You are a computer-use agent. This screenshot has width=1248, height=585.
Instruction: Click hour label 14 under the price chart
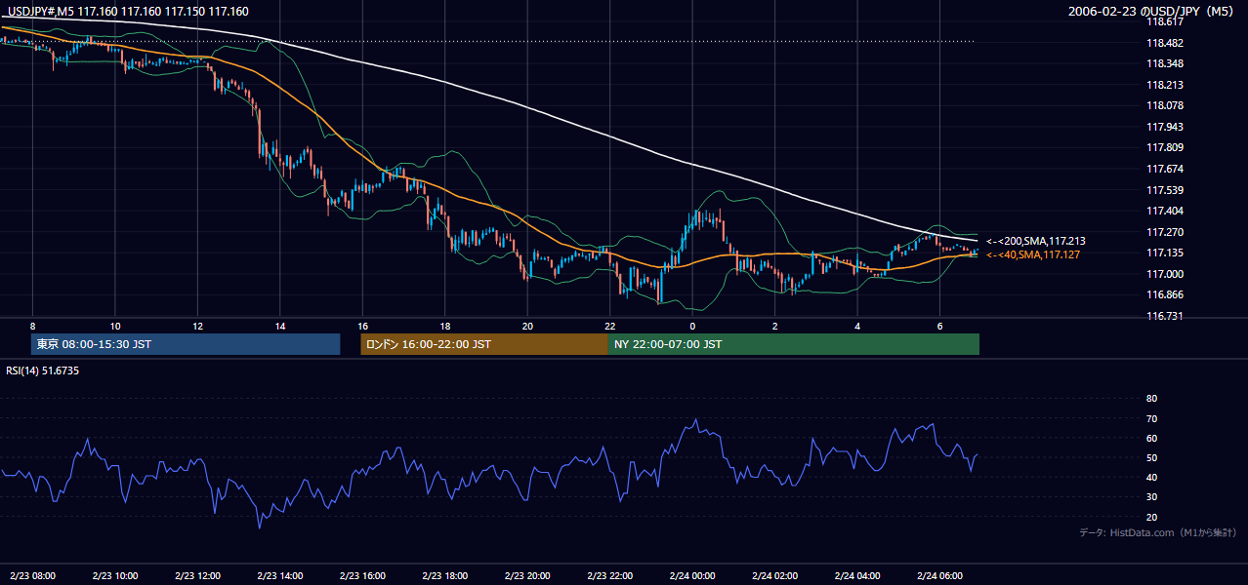coord(280,326)
